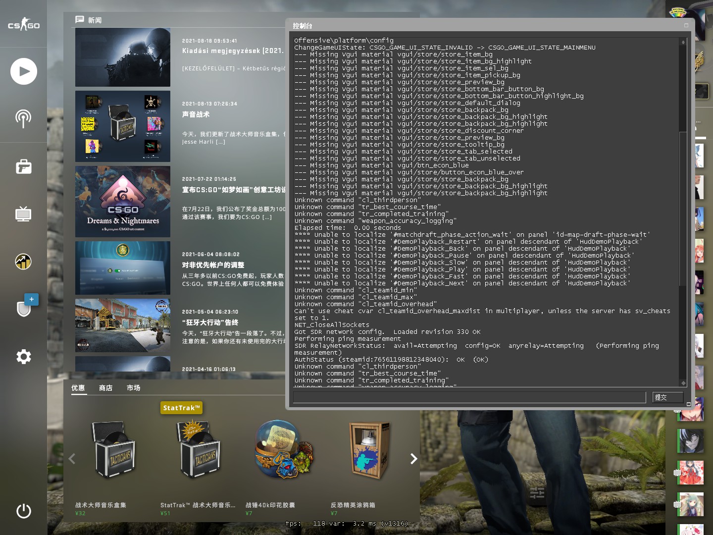Image resolution: width=713 pixels, height=535 pixels.
Task: Click the console line 'Elapsed time: 0.00 seconds'
Action: (x=348, y=228)
